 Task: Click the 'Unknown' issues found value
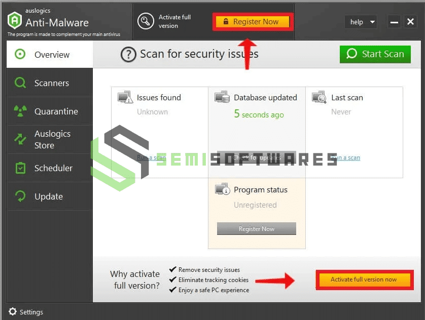pyautogui.click(x=152, y=112)
